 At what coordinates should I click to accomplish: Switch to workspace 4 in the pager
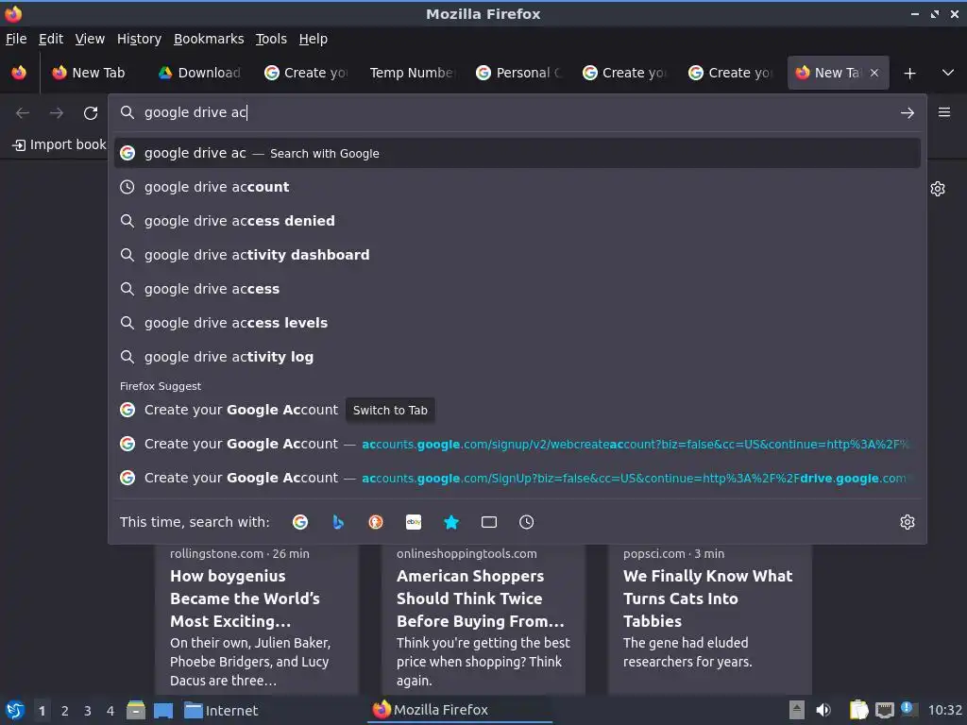click(x=110, y=711)
